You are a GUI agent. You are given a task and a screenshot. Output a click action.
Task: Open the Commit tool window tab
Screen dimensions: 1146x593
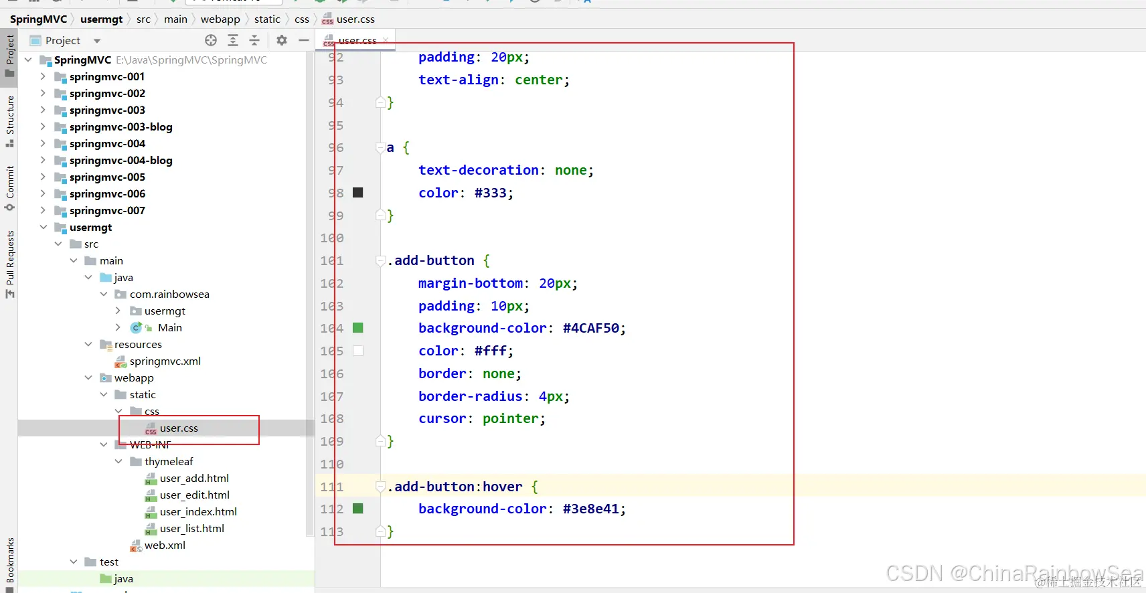[9, 187]
